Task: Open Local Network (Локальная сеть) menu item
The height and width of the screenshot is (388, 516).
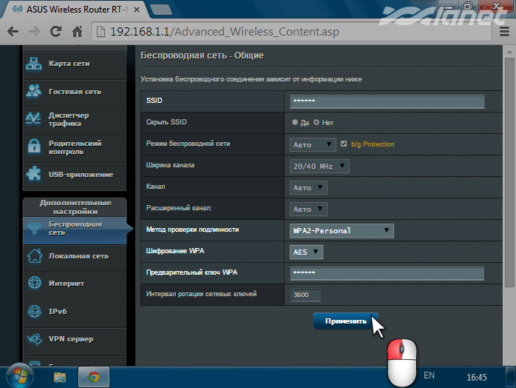Action: pos(78,256)
